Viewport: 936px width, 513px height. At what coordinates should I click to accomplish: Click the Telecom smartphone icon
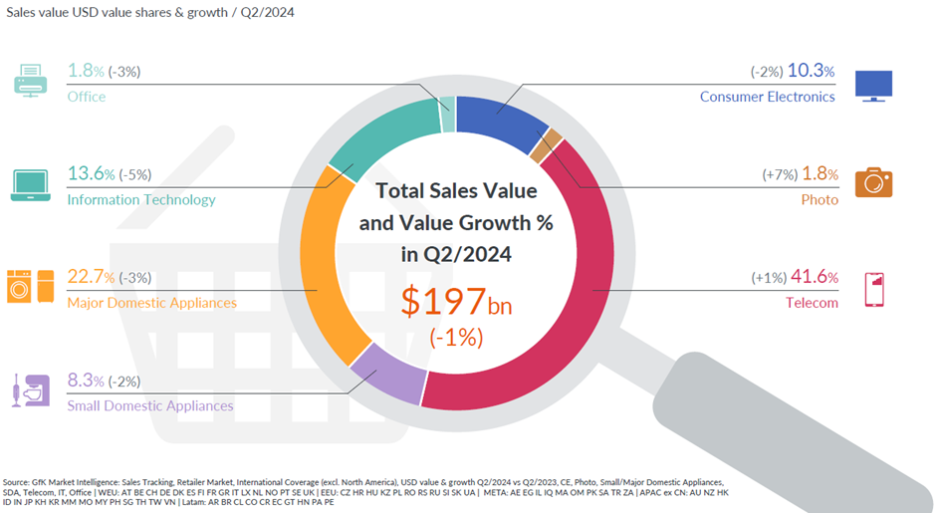873,288
